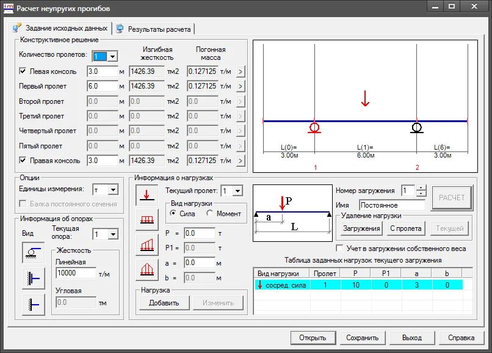Click the С пролета delete button

point(405,228)
